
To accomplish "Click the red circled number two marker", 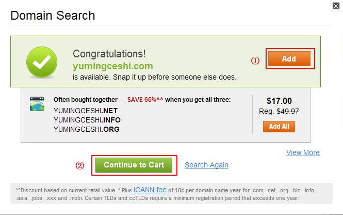I will tap(79, 165).
